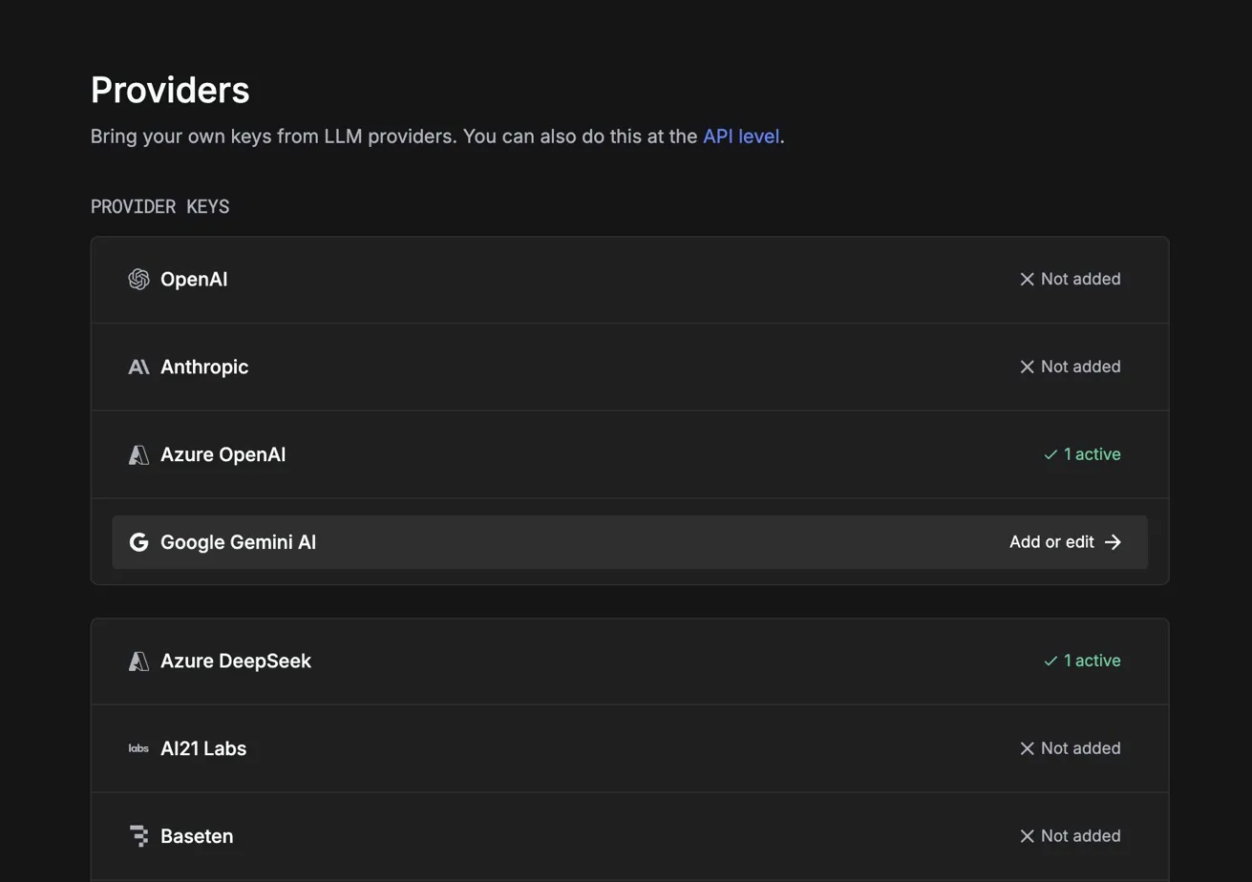
Task: Click Azure OpenAI 1 active status
Action: point(1082,454)
